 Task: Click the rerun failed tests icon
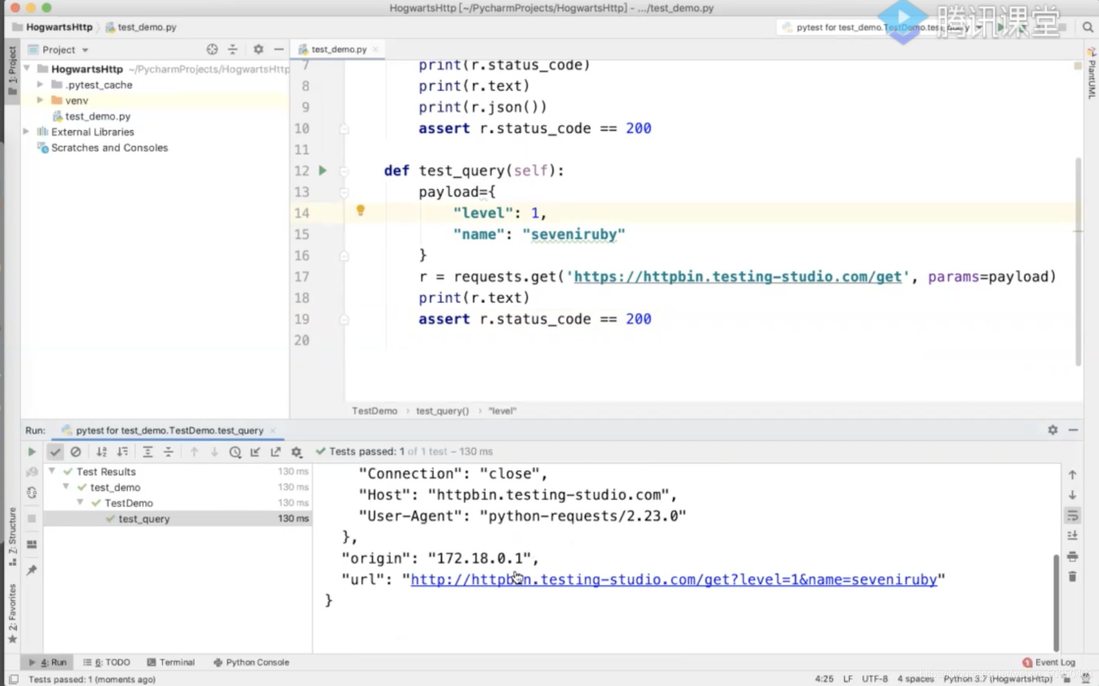click(x=32, y=472)
